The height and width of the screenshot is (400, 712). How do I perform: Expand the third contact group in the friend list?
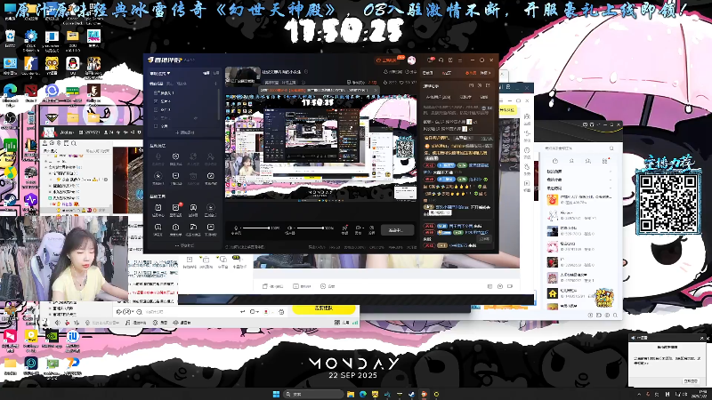pyautogui.click(x=579, y=188)
